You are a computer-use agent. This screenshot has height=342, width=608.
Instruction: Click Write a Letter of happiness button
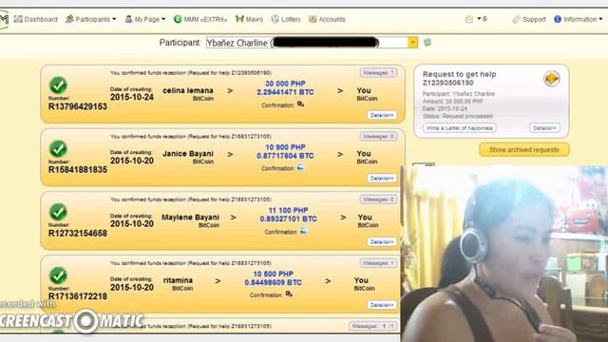459,128
